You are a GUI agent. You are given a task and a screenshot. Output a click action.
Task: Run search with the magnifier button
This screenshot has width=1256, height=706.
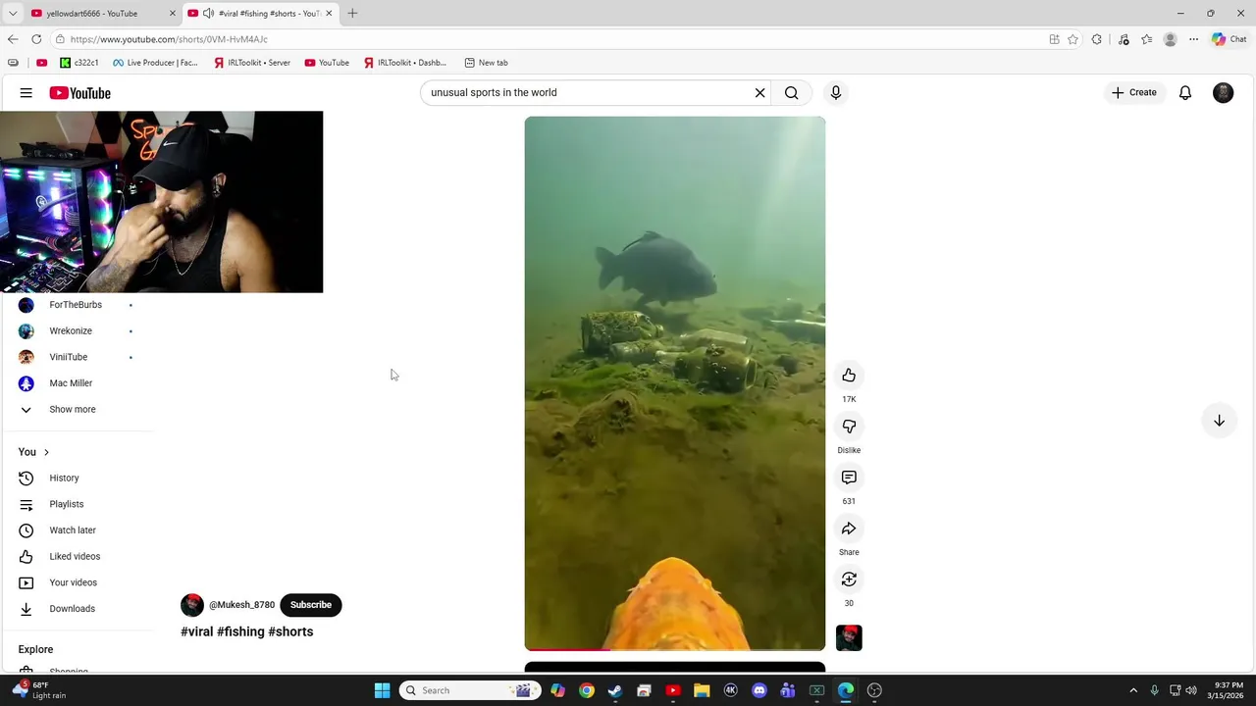tap(792, 92)
